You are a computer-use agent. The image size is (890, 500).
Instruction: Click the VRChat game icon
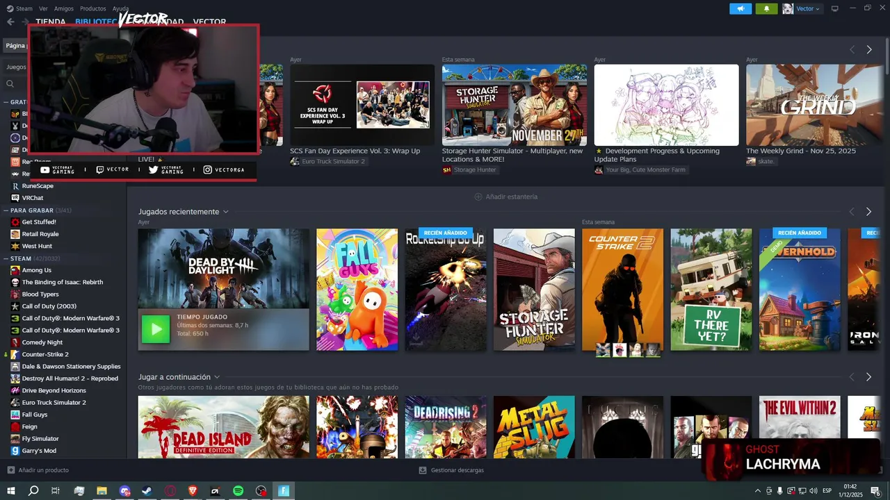click(15, 198)
